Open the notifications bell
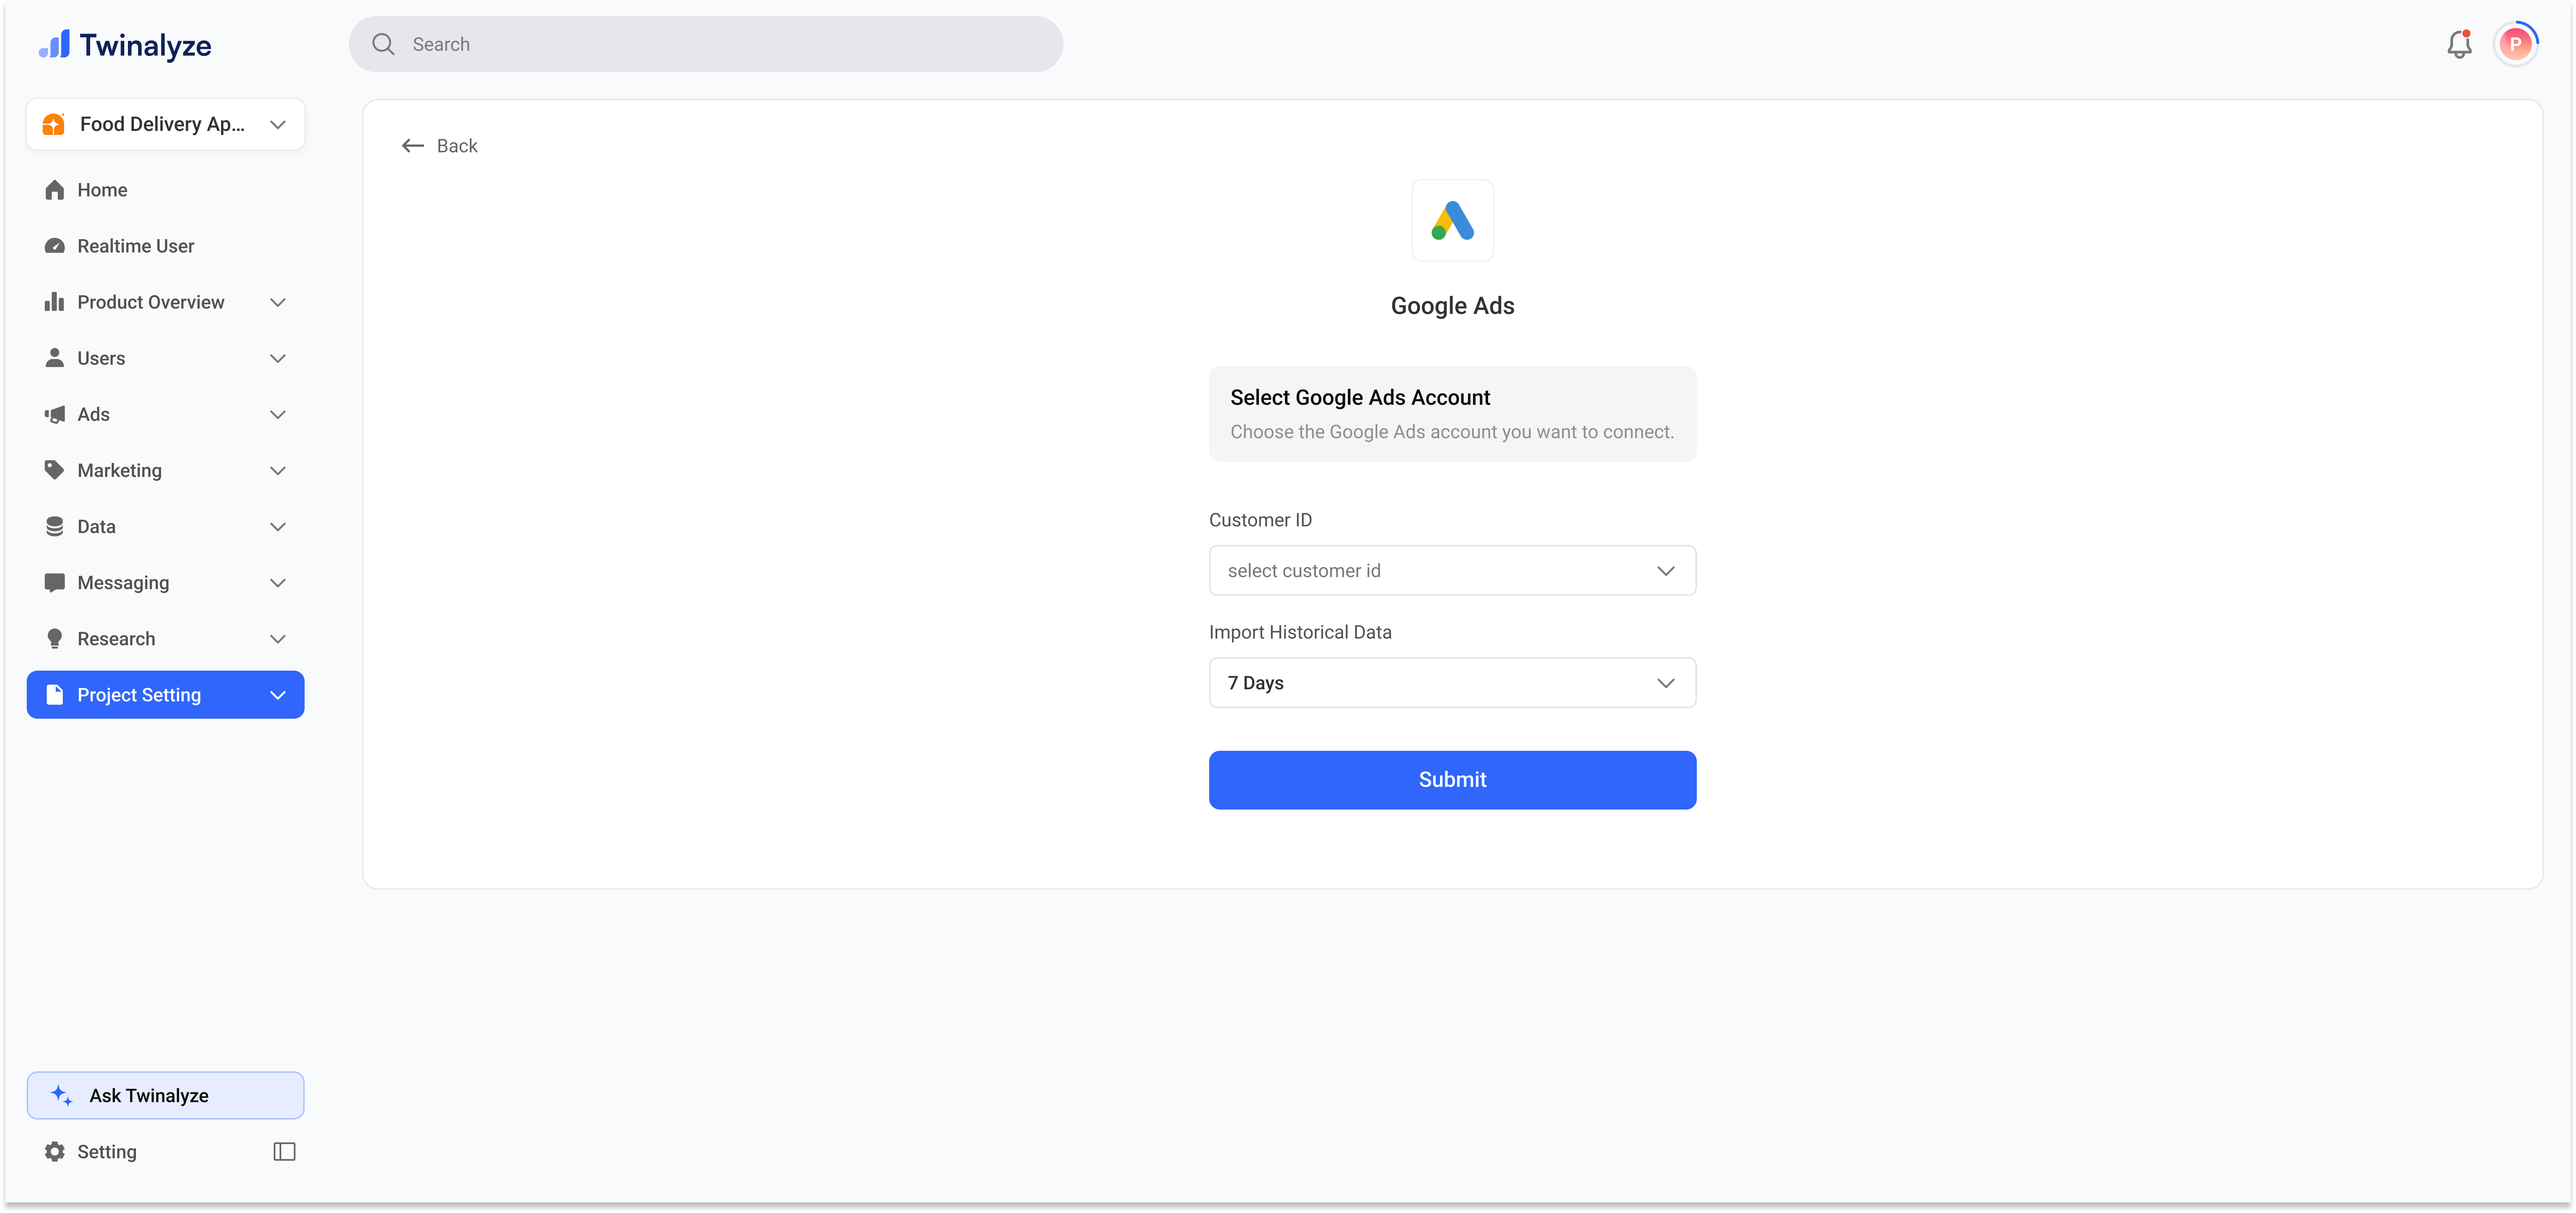The height and width of the screenshot is (1213, 2576). coord(2459,44)
